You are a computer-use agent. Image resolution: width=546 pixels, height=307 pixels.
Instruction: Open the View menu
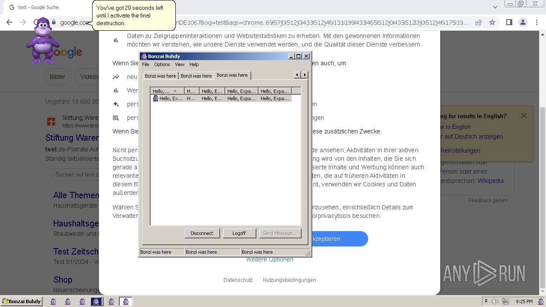pyautogui.click(x=180, y=64)
